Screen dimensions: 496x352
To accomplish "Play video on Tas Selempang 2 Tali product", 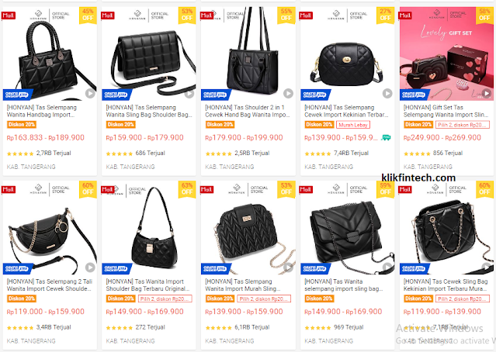I will [x=90, y=267].
